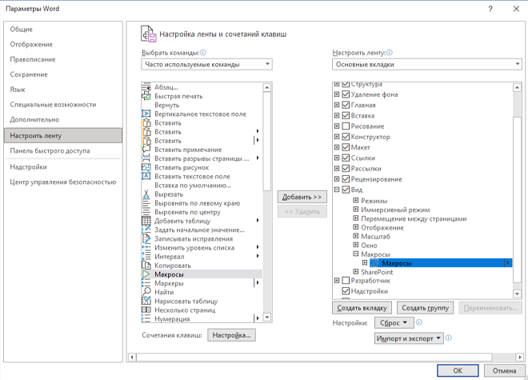Screen dimensions: 528x380
Task: Select the Вставить рисунок icon
Action: (x=146, y=167)
